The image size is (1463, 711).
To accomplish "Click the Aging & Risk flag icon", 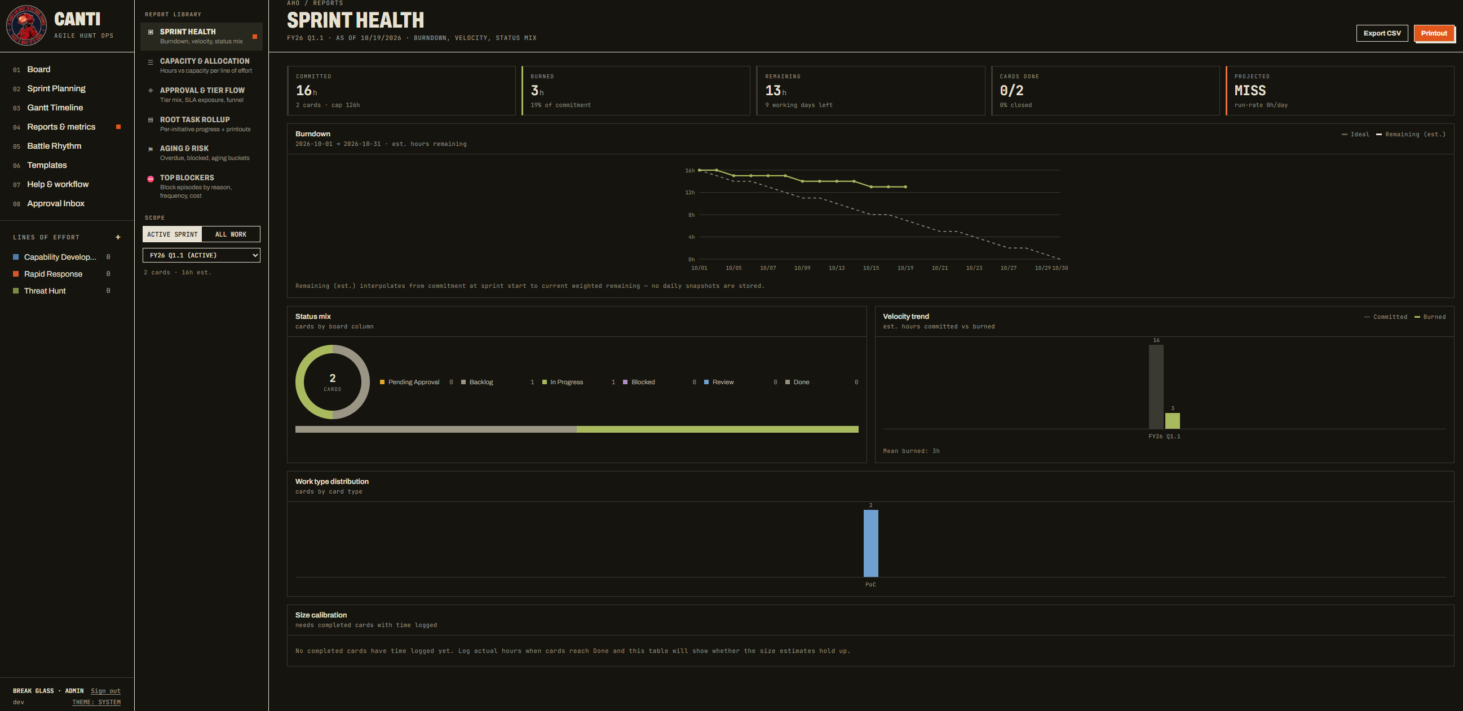I will point(151,149).
